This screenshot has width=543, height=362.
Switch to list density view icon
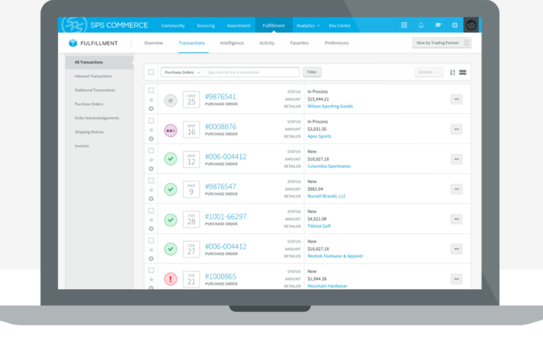[463, 72]
